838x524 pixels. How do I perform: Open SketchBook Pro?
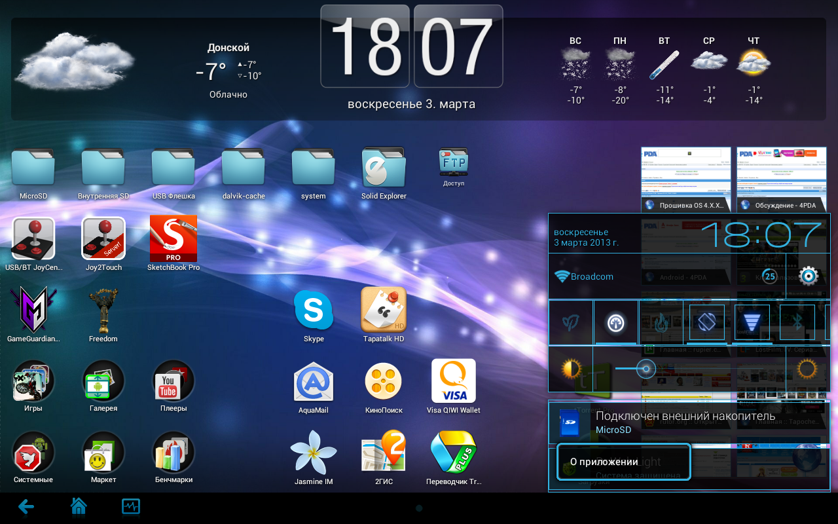[173, 239]
